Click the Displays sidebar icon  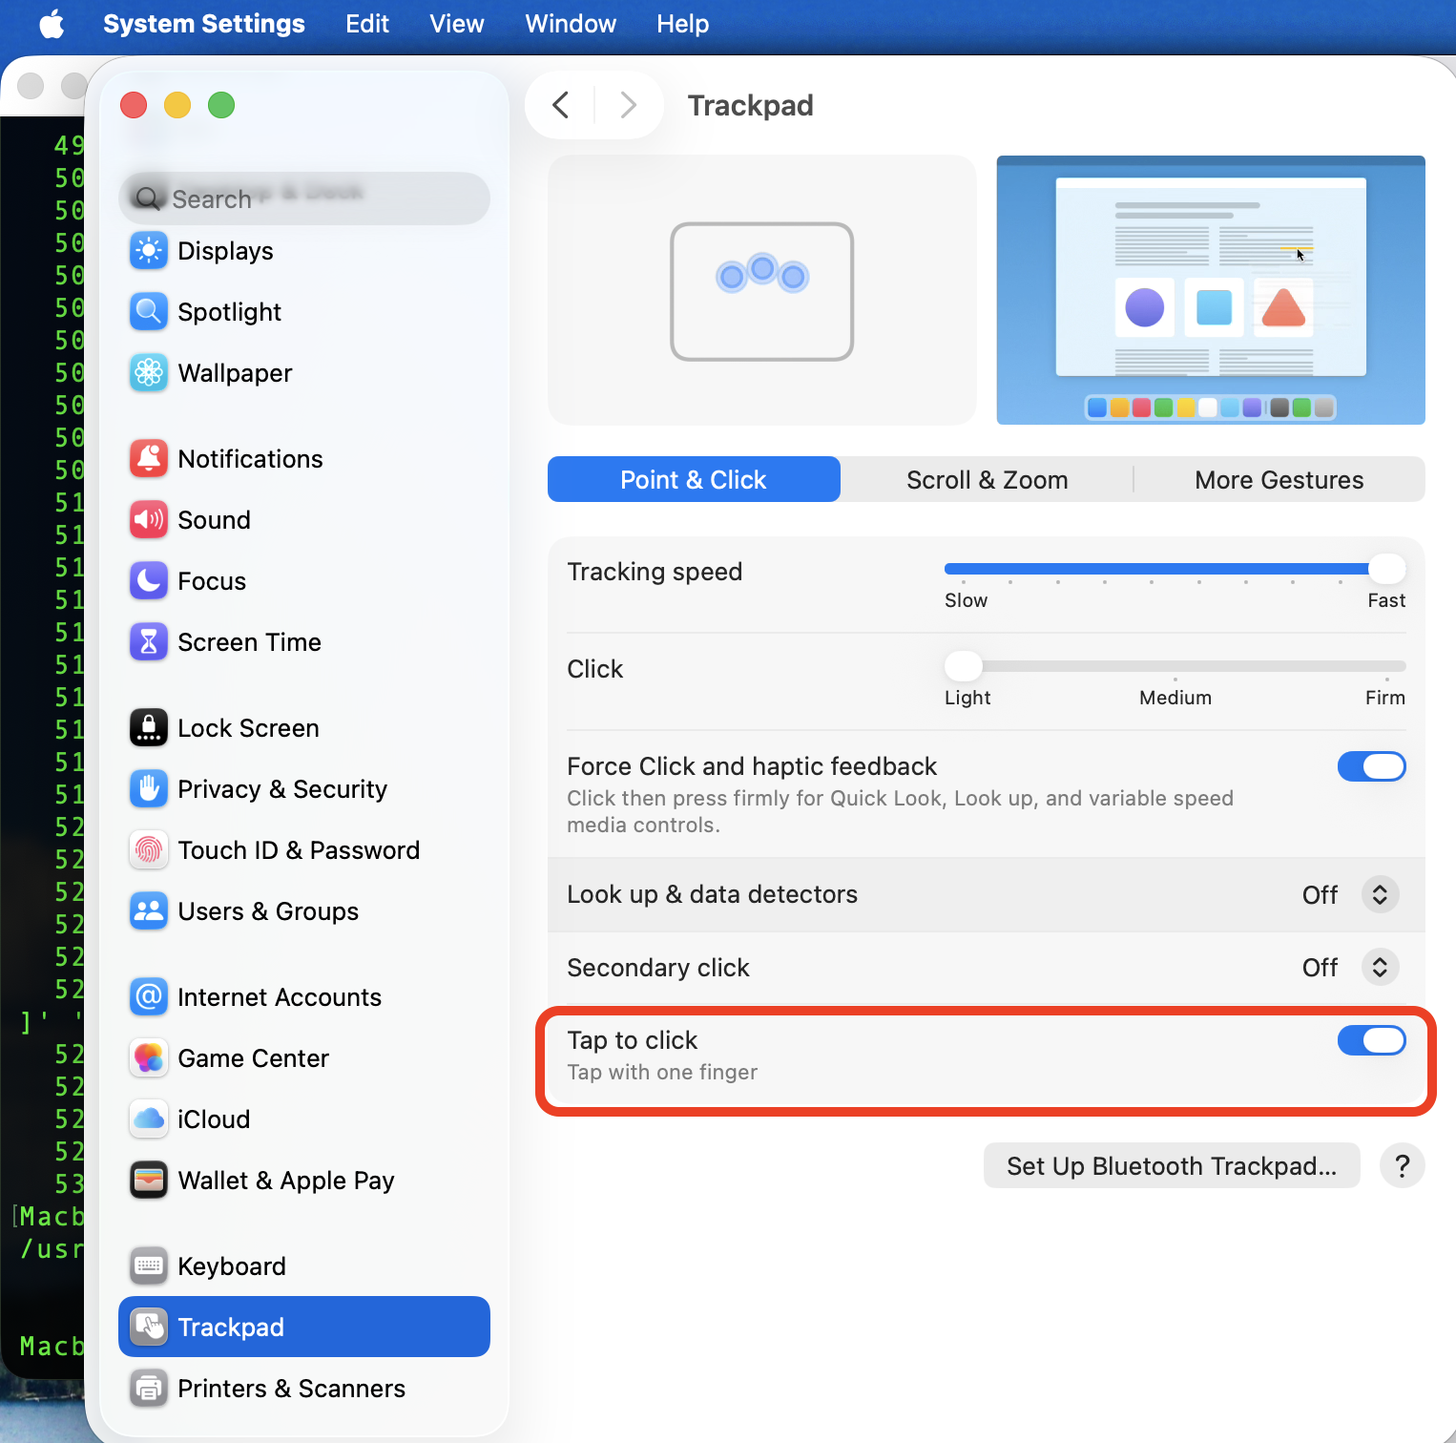pos(149,251)
